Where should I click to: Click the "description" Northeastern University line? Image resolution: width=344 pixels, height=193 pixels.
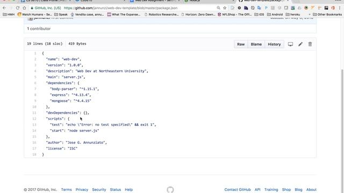coord(97,71)
